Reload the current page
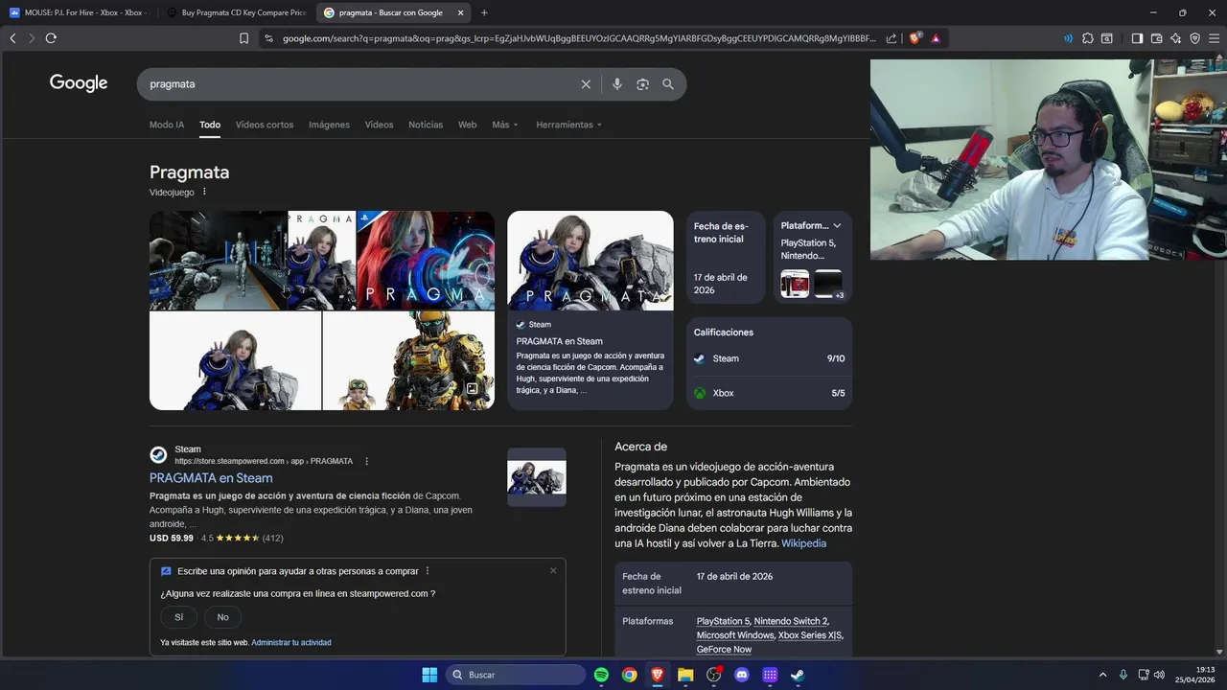 click(51, 38)
